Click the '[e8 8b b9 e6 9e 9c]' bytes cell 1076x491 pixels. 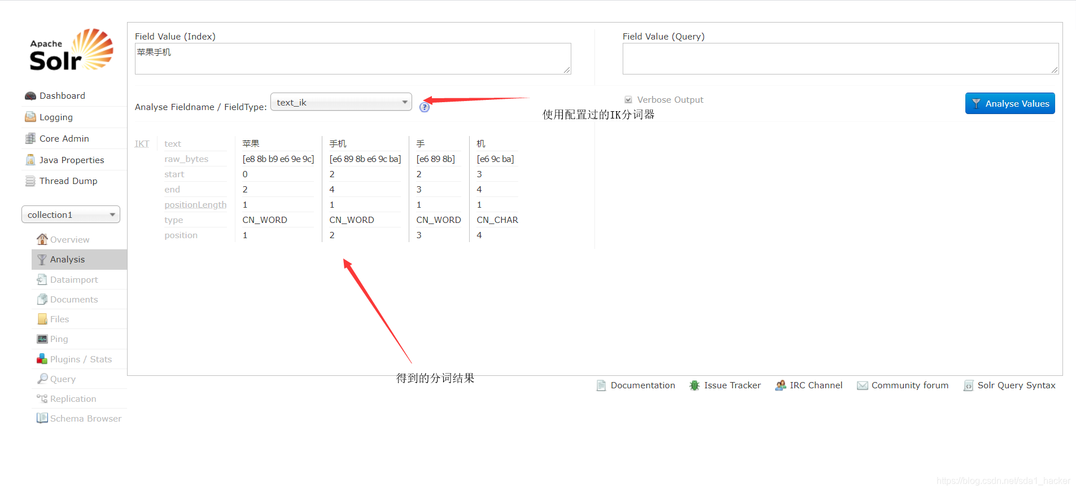tap(278, 159)
